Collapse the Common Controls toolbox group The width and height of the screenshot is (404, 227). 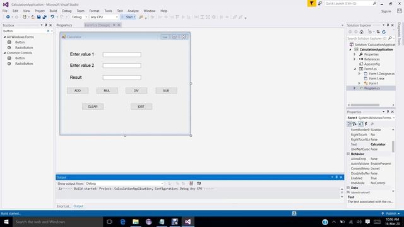4,53
